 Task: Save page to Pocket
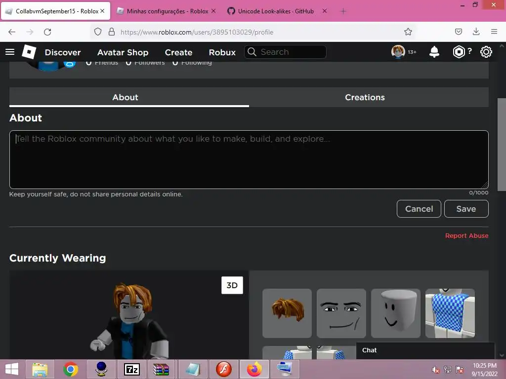click(x=458, y=32)
